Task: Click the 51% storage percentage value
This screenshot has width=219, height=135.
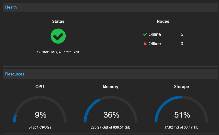Action: click(182, 115)
